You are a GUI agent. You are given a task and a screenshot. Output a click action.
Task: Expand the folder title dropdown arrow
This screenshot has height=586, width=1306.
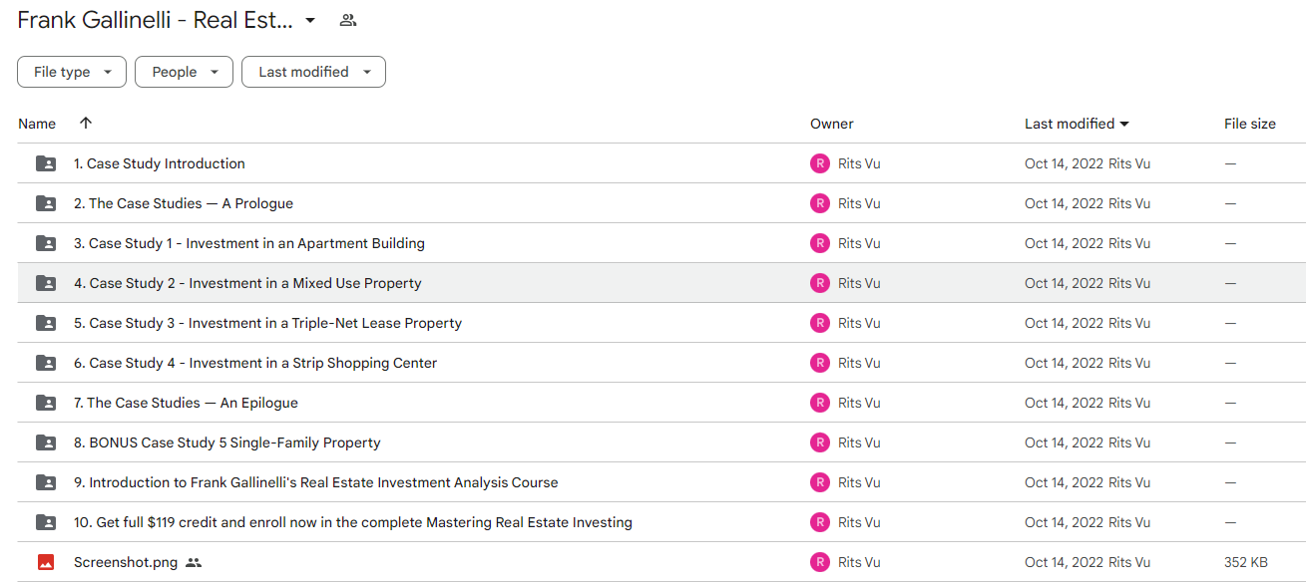click(x=310, y=21)
